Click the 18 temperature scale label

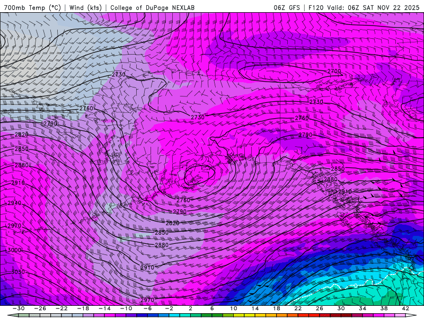pos(276,308)
